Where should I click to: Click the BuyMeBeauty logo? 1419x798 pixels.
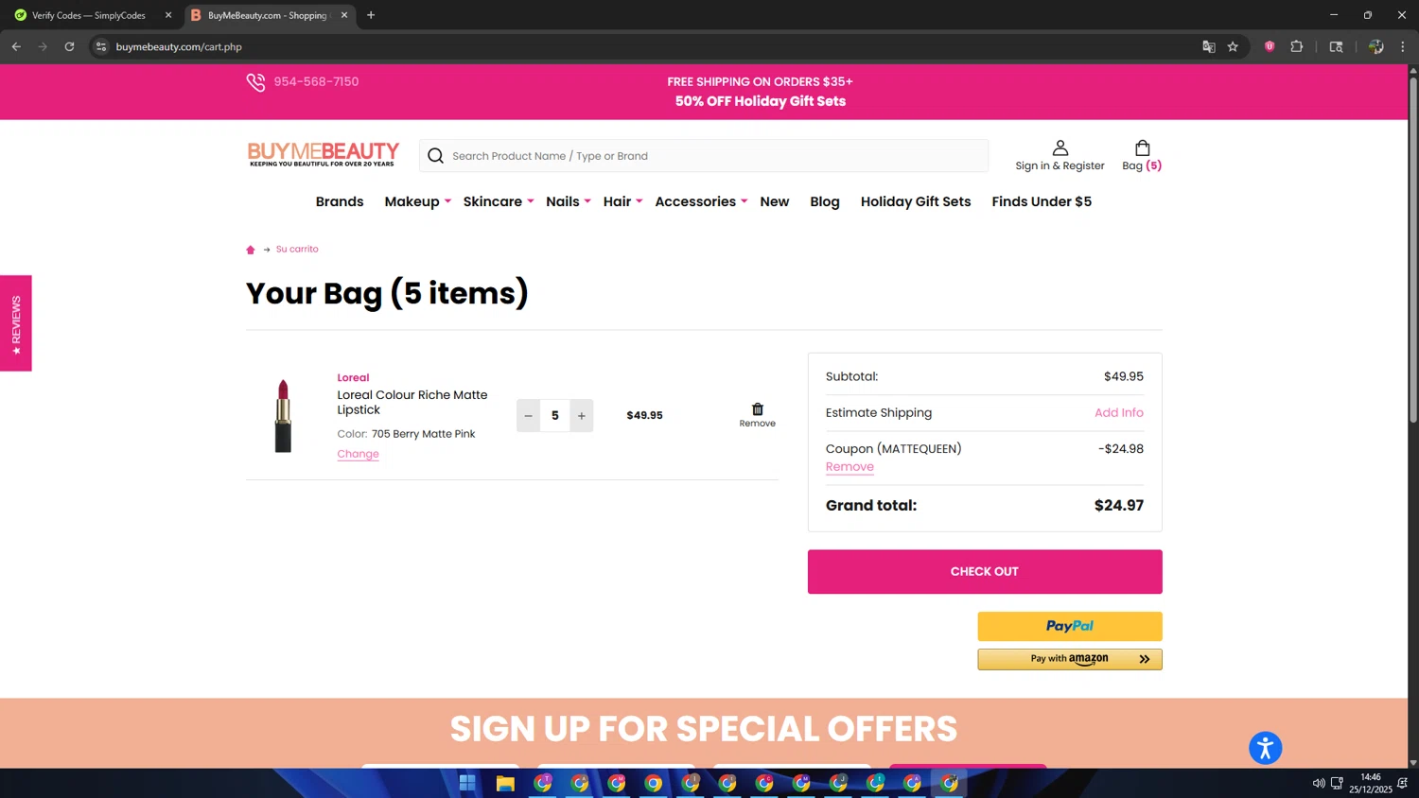(x=324, y=154)
